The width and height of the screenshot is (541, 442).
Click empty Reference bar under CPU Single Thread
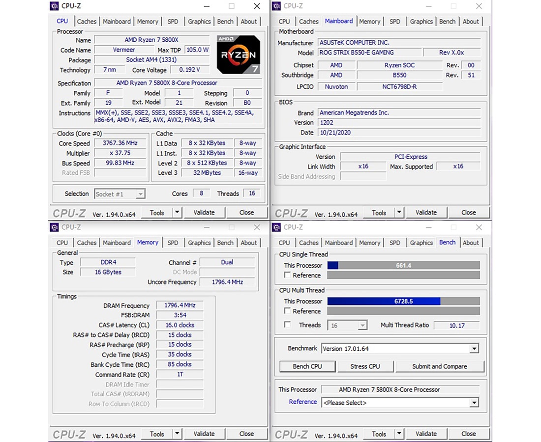(403, 275)
